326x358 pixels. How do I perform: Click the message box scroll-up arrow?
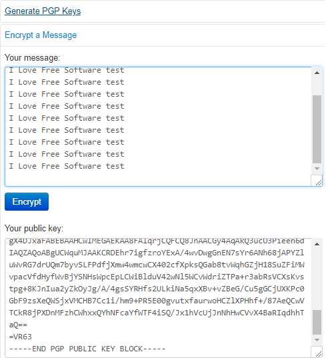pyautogui.click(x=317, y=73)
